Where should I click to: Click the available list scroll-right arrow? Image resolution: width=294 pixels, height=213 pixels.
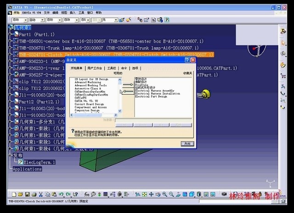(x=115, y=115)
